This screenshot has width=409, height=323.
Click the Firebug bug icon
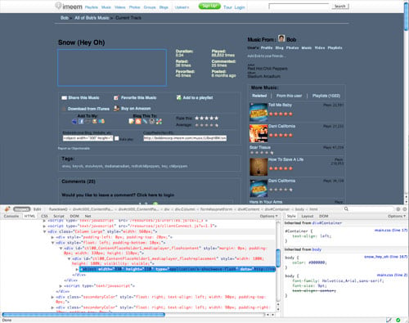pyautogui.click(x=7, y=209)
